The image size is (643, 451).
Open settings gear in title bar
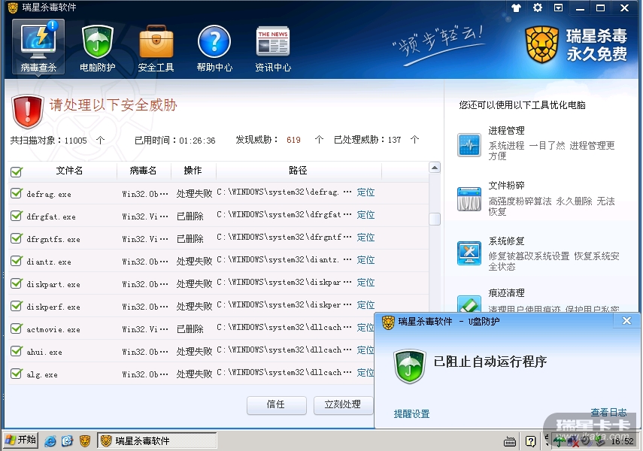pyautogui.click(x=537, y=8)
